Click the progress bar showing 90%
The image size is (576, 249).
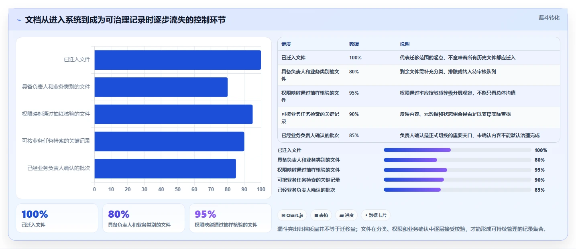(x=458, y=180)
